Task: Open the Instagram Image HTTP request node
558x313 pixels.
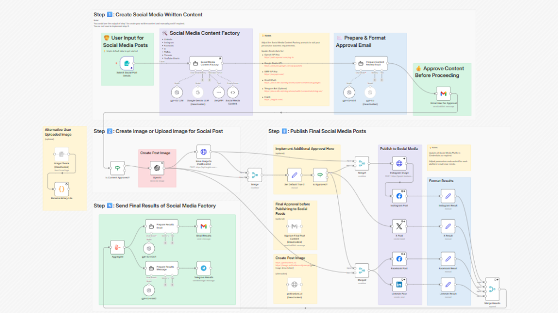Action: point(399,164)
